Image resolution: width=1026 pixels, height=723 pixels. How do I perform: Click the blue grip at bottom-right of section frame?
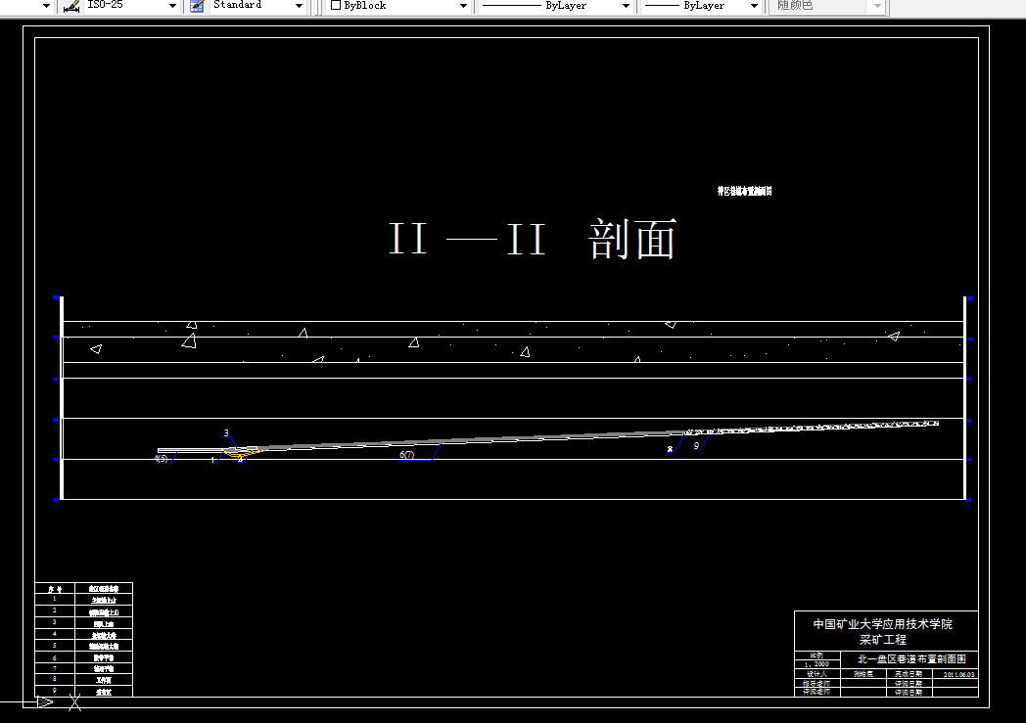tap(969, 499)
